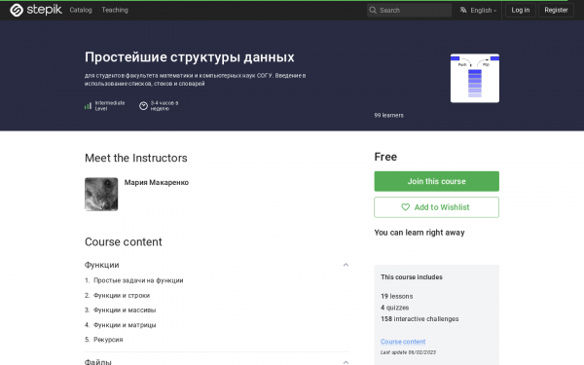Click the 158 interactive challenges text

click(x=420, y=319)
